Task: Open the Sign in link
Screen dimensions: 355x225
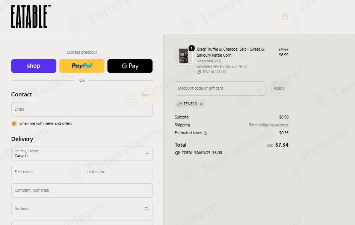Action: point(147,95)
